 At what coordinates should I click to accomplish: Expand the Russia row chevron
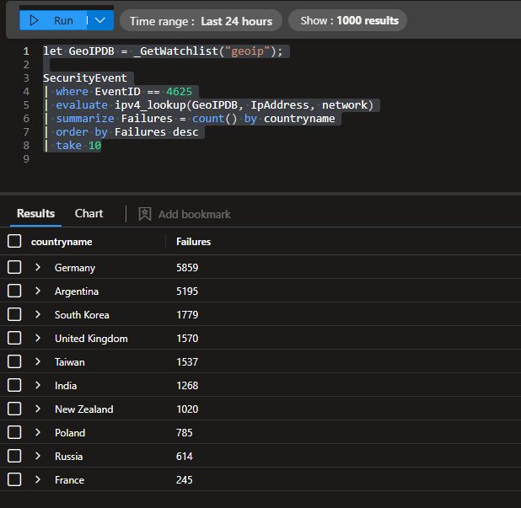(x=38, y=457)
